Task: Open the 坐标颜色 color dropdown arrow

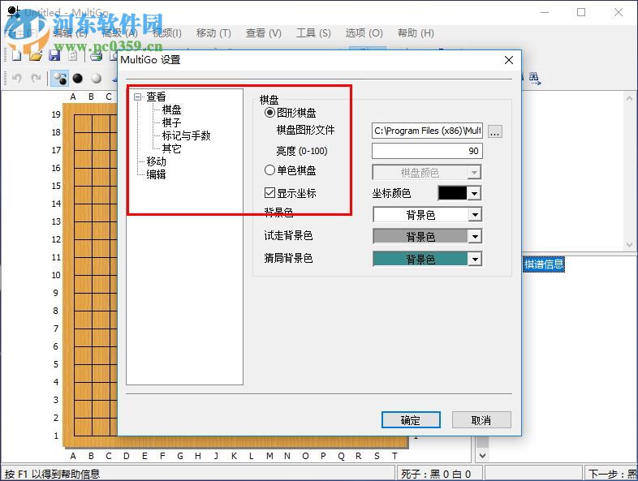Action: click(x=474, y=193)
